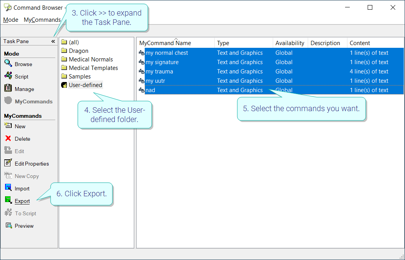Image resolution: width=405 pixels, height=260 pixels.
Task: Open the MyCommands menu
Action: [42, 20]
